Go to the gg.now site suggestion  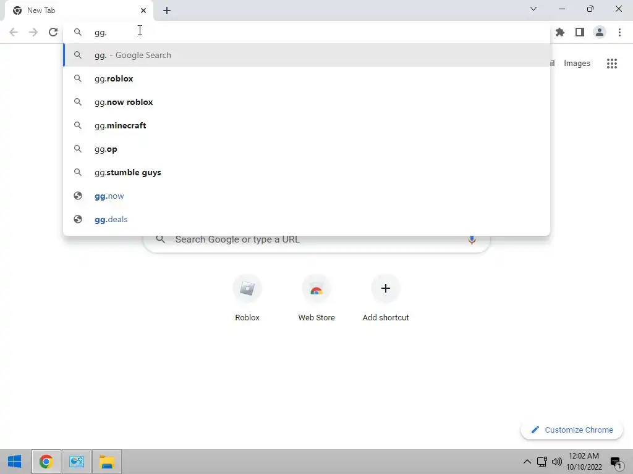307,196
